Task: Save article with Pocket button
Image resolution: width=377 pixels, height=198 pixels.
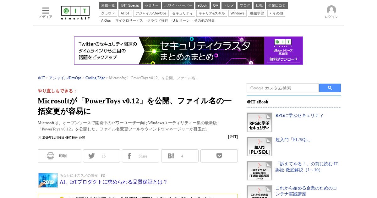Action: tap(219, 156)
